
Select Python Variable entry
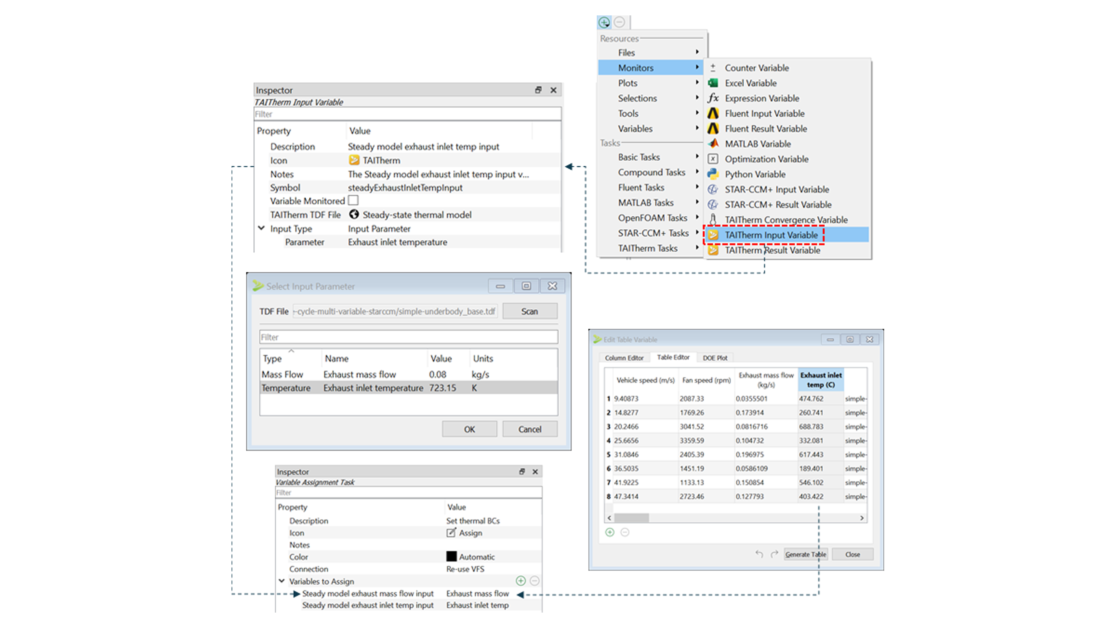click(x=755, y=174)
